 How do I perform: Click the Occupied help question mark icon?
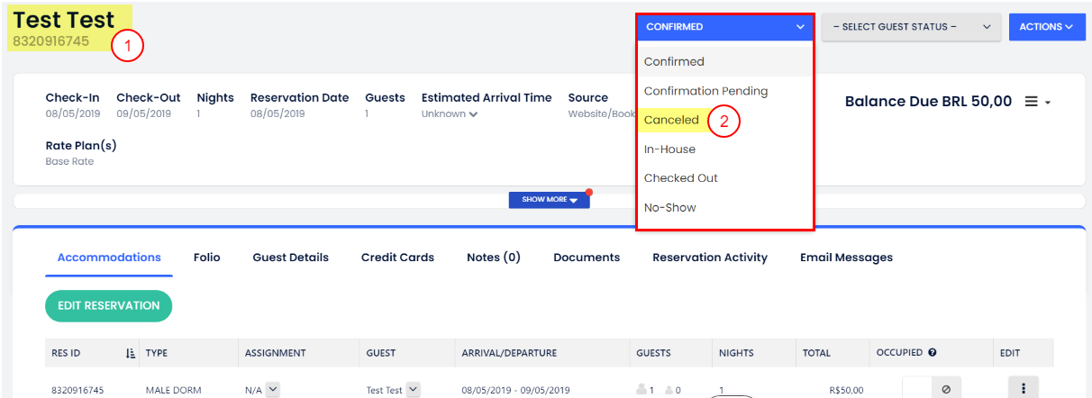(932, 353)
